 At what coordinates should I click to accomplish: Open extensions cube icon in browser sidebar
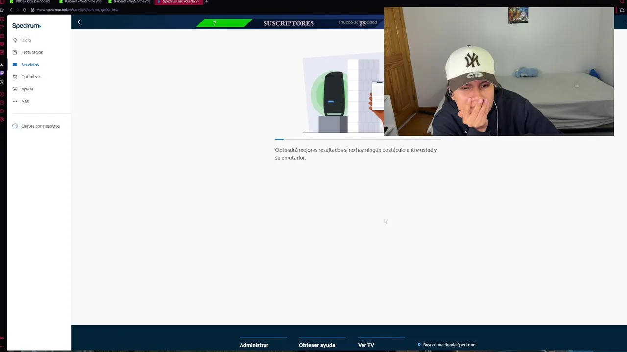pyautogui.click(x=2, y=110)
